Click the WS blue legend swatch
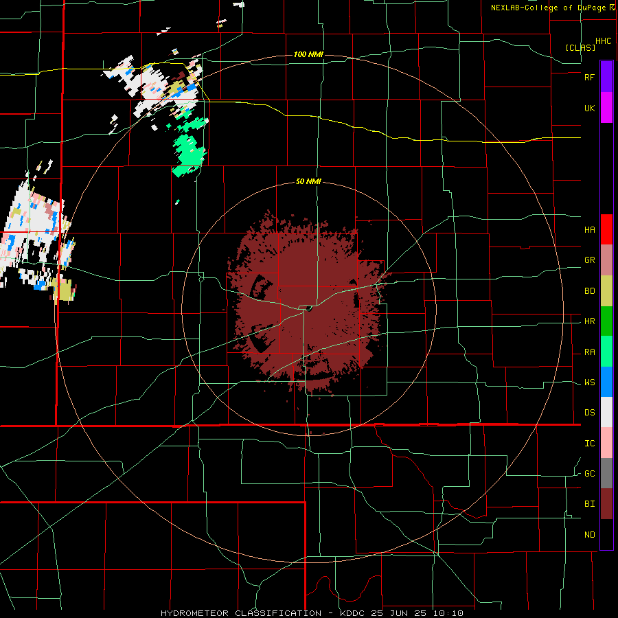This screenshot has width=618, height=618. tap(606, 382)
